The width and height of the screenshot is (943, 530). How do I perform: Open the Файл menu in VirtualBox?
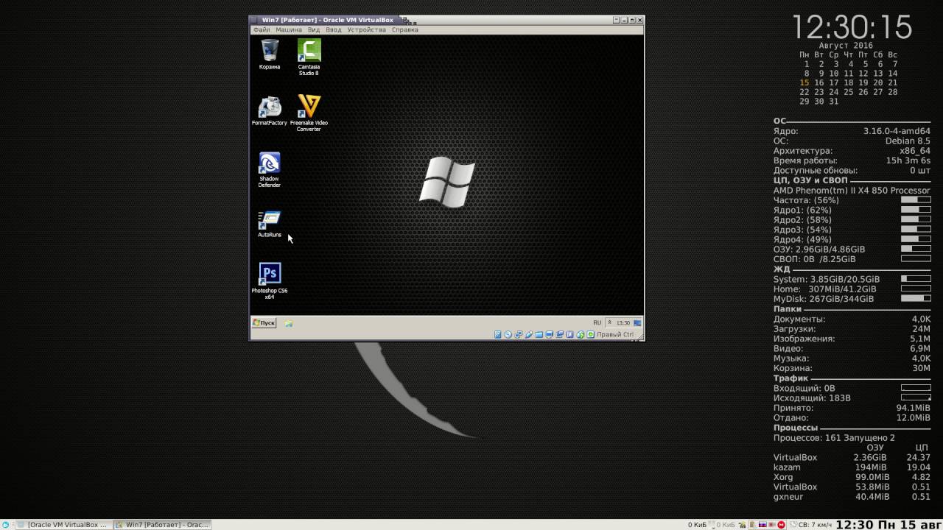262,30
